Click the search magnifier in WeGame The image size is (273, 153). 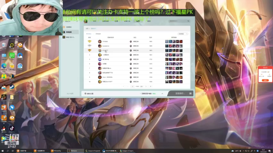188,21
